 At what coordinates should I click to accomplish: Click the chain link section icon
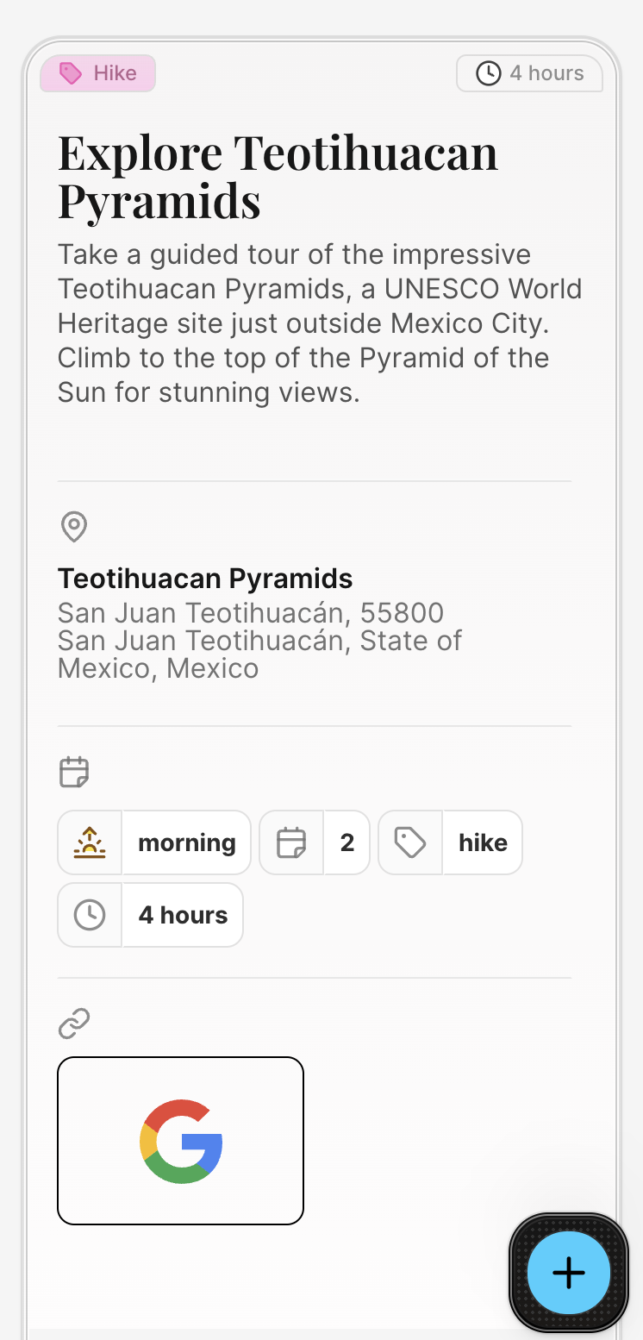[74, 1024]
